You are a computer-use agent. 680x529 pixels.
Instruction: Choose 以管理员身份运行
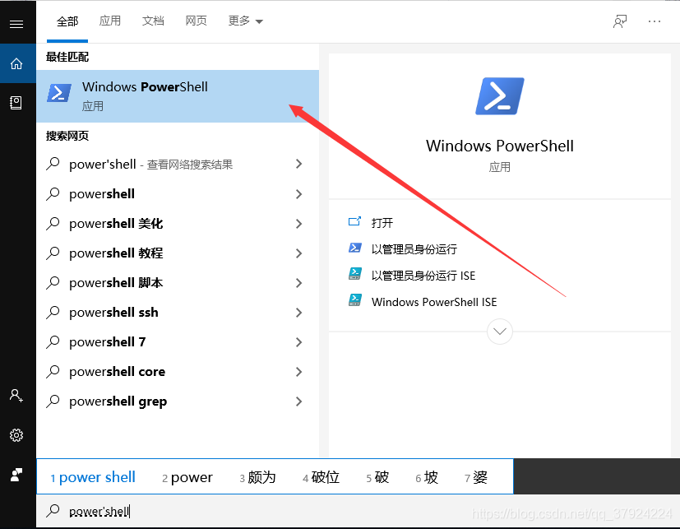414,249
